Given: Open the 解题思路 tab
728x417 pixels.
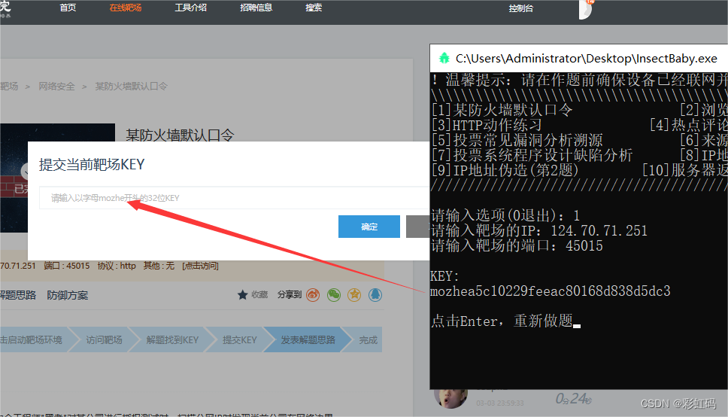Looking at the screenshot, I should point(17,295).
